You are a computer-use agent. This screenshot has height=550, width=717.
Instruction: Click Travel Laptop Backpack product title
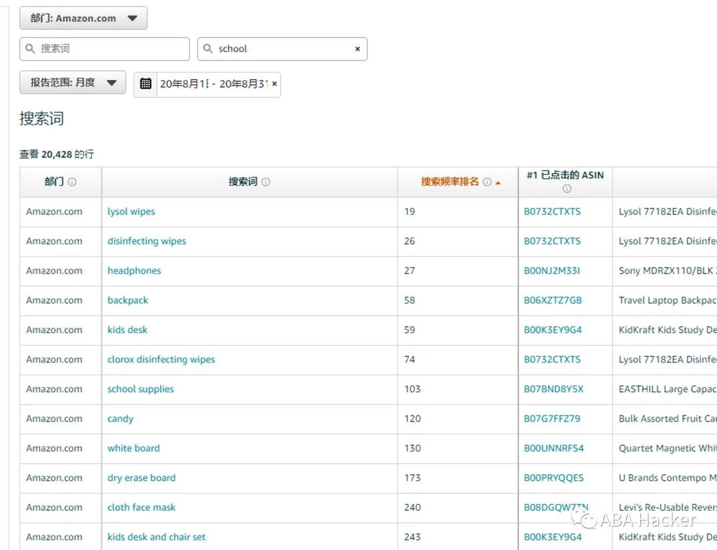coord(667,300)
